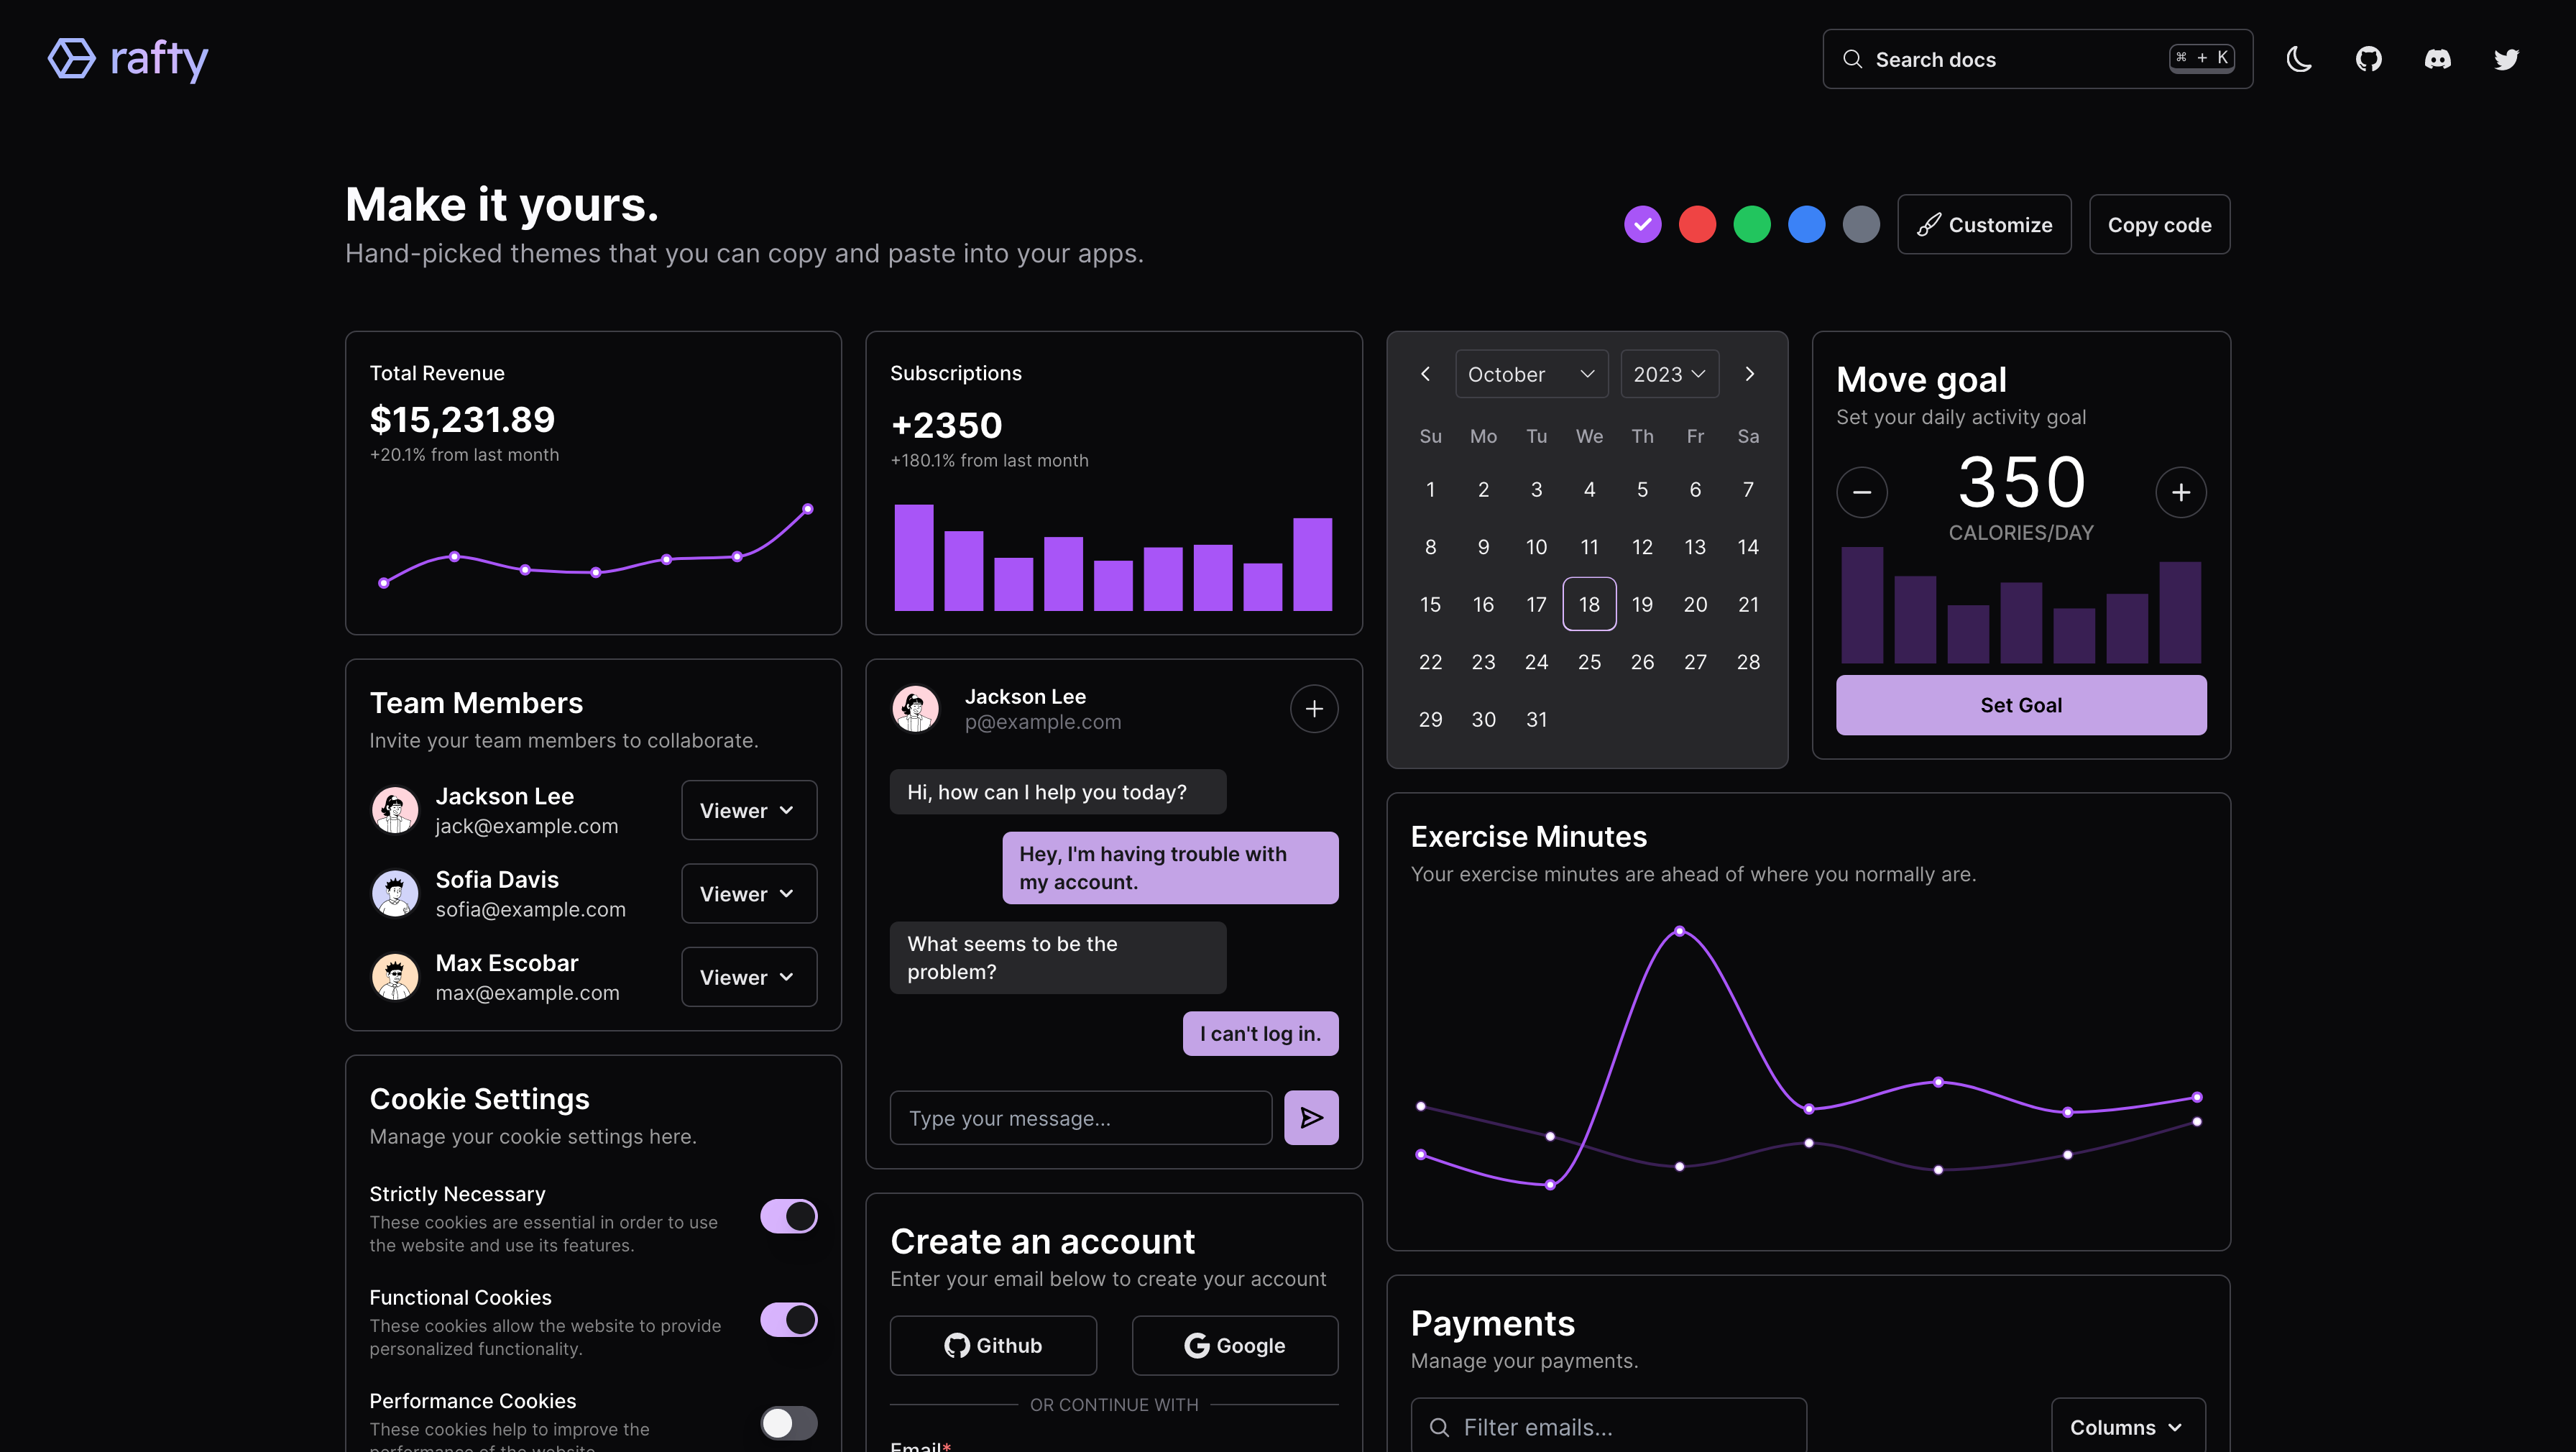Viewport: 2576px width, 1452px height.
Task: Click the Filter emails input field
Action: coord(1607,1427)
